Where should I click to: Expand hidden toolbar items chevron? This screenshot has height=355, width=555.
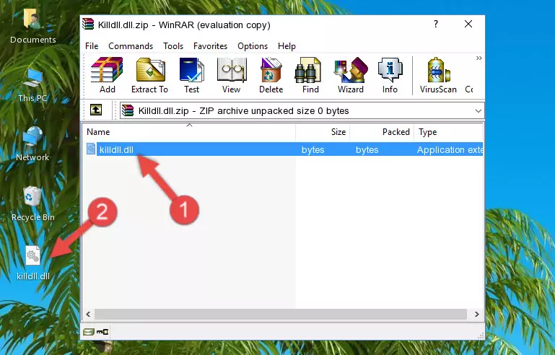pyautogui.click(x=479, y=58)
